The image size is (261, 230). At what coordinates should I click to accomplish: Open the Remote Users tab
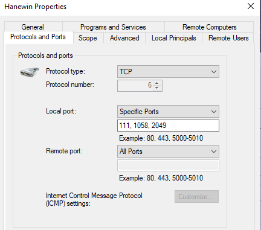228,38
